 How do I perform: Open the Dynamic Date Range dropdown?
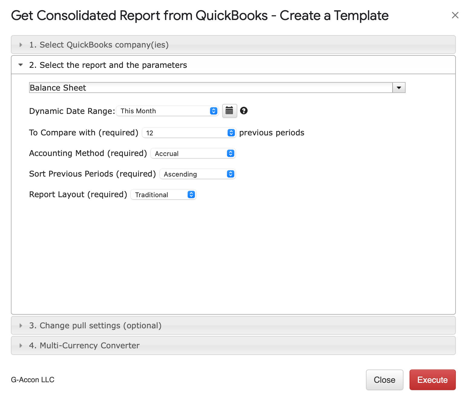click(x=167, y=111)
